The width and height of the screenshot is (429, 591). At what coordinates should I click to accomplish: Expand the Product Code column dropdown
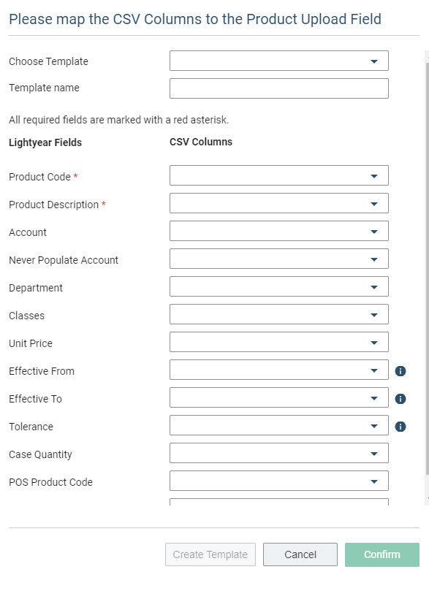click(x=279, y=175)
